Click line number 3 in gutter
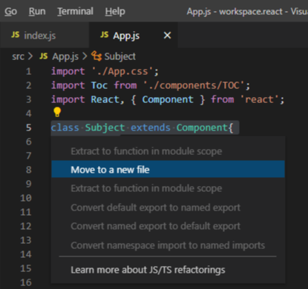 pyautogui.click(x=29, y=99)
